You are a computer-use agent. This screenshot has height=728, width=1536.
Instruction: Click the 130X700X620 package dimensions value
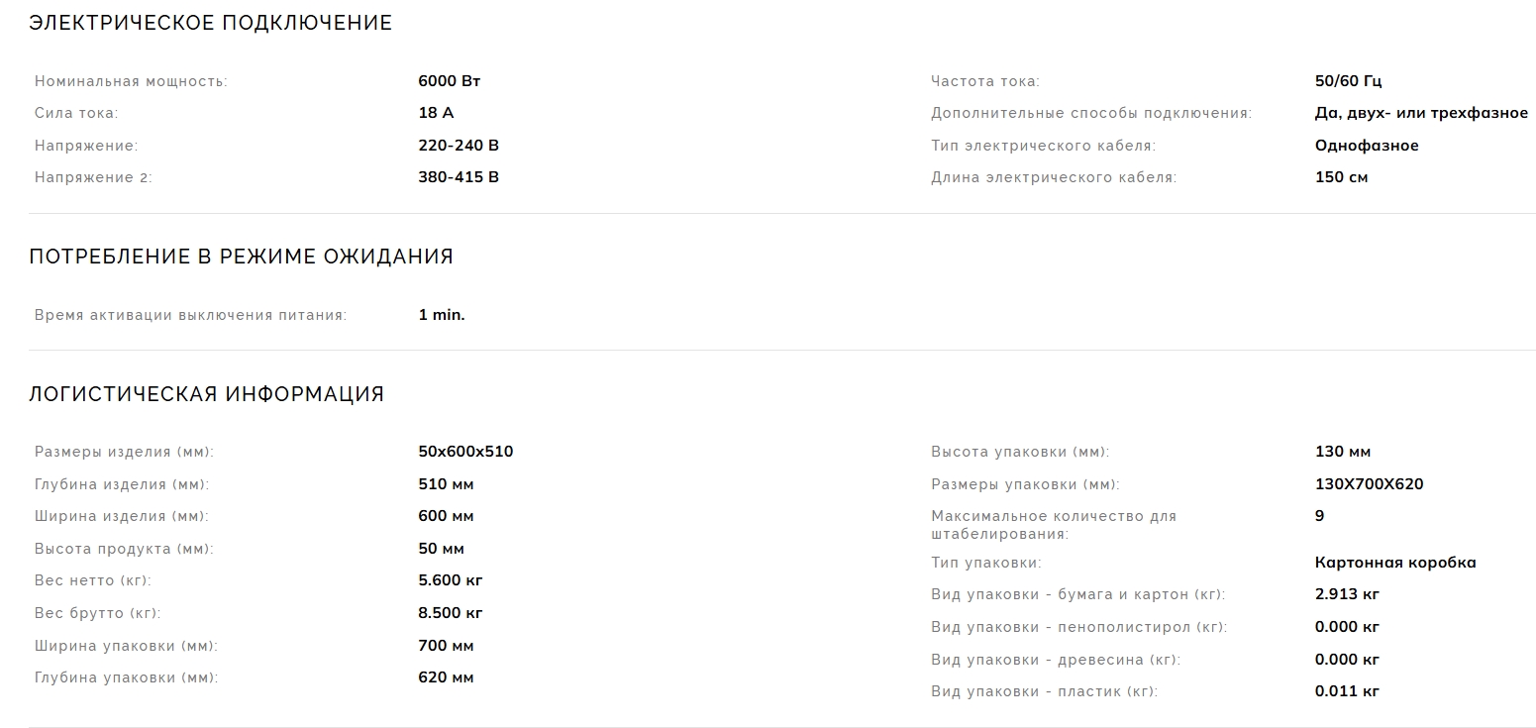(x=1369, y=484)
